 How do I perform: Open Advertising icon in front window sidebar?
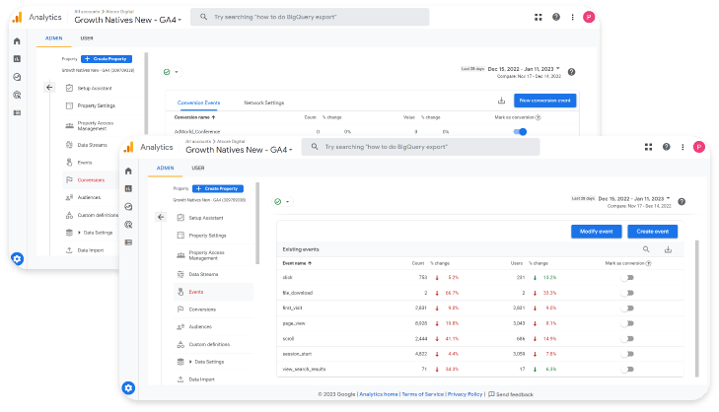[x=128, y=225]
